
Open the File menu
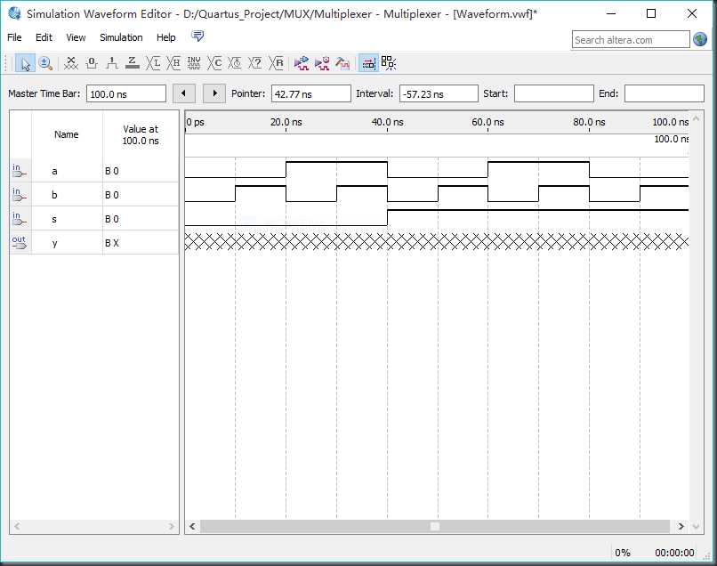point(14,37)
